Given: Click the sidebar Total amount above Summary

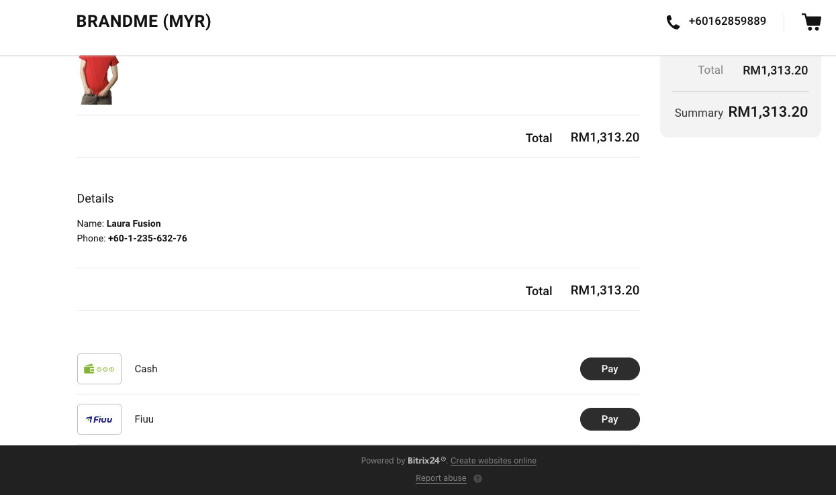Looking at the screenshot, I should coord(775,70).
